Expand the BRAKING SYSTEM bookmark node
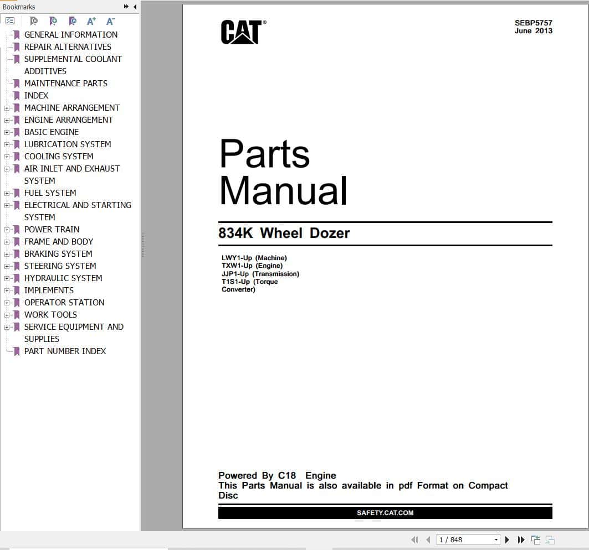 pyautogui.click(x=7, y=254)
